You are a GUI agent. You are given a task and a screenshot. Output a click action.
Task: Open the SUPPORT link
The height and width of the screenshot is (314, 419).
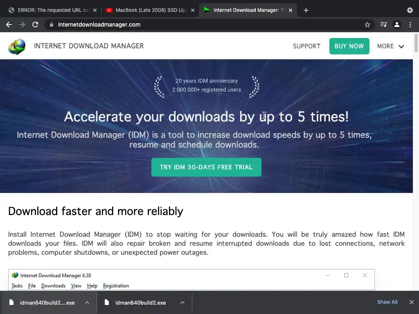tap(306, 46)
